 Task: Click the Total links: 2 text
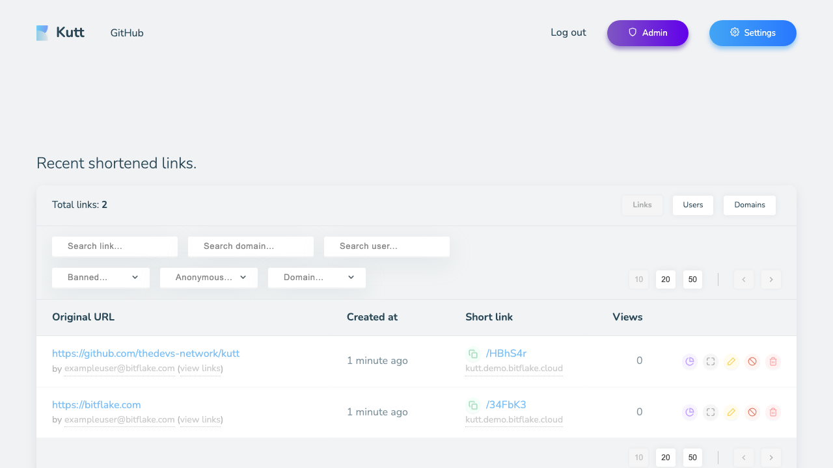point(79,205)
